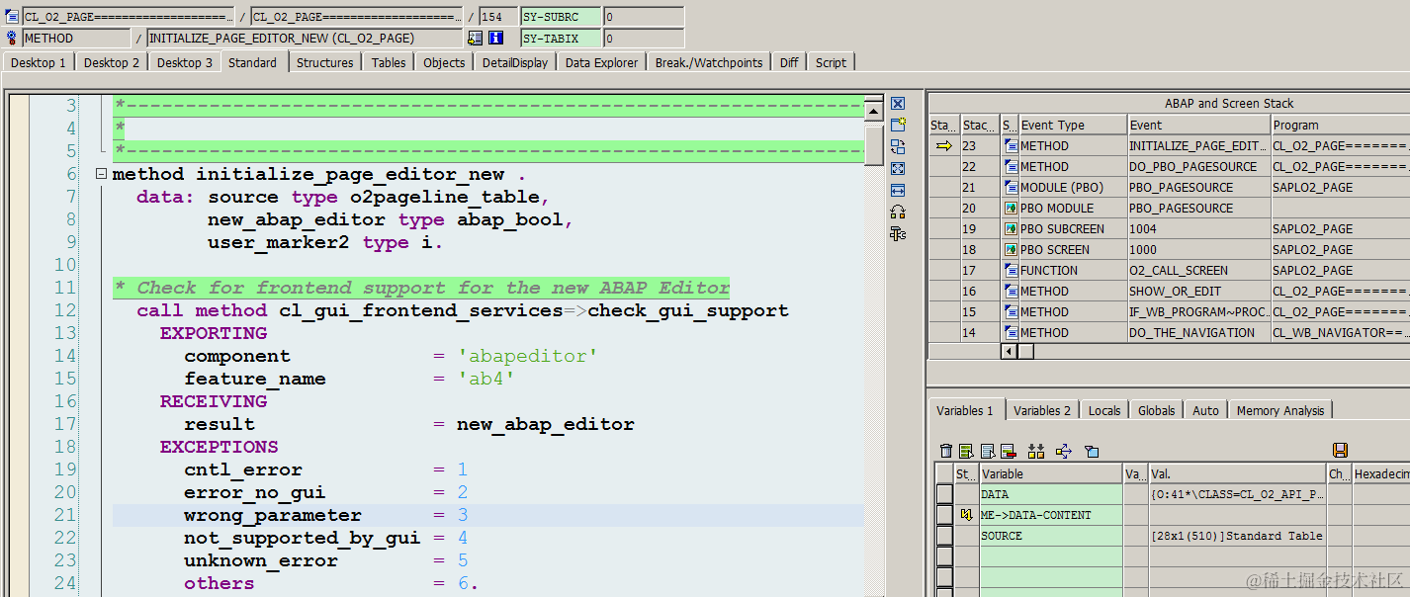
Task: Click the row selector box for the DATA variable
Action: pos(945,494)
